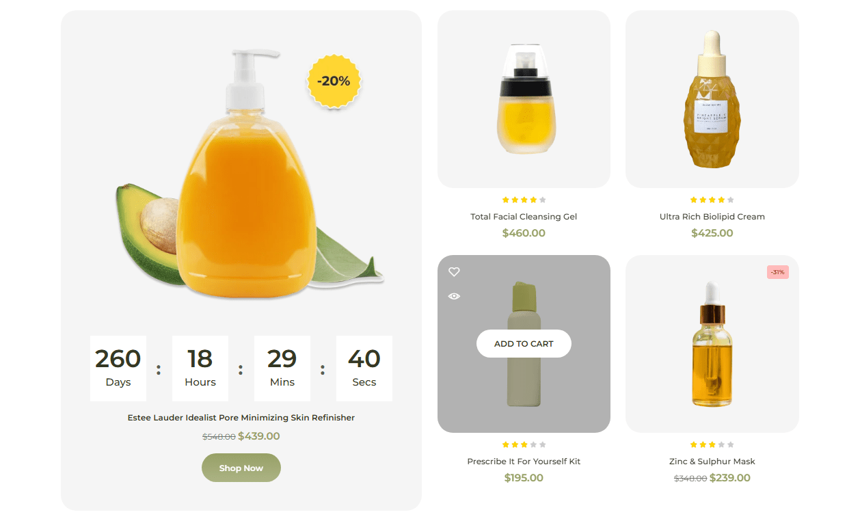Select the Zinc & Sulphur Mask bottle image
The height and width of the screenshot is (521, 847).
click(x=712, y=344)
